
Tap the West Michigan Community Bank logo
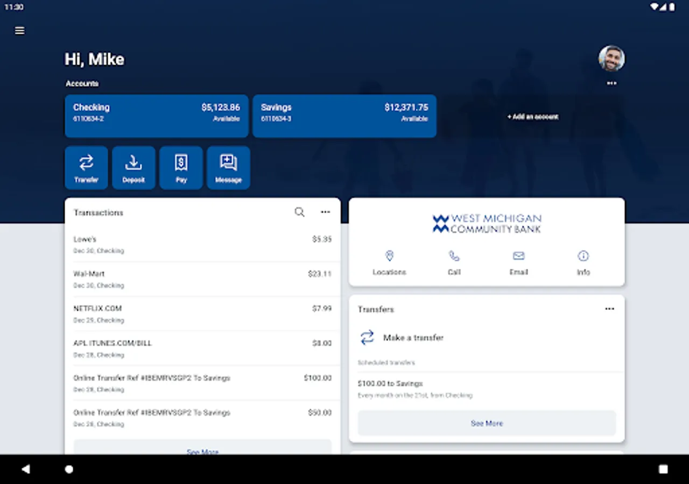click(x=487, y=224)
